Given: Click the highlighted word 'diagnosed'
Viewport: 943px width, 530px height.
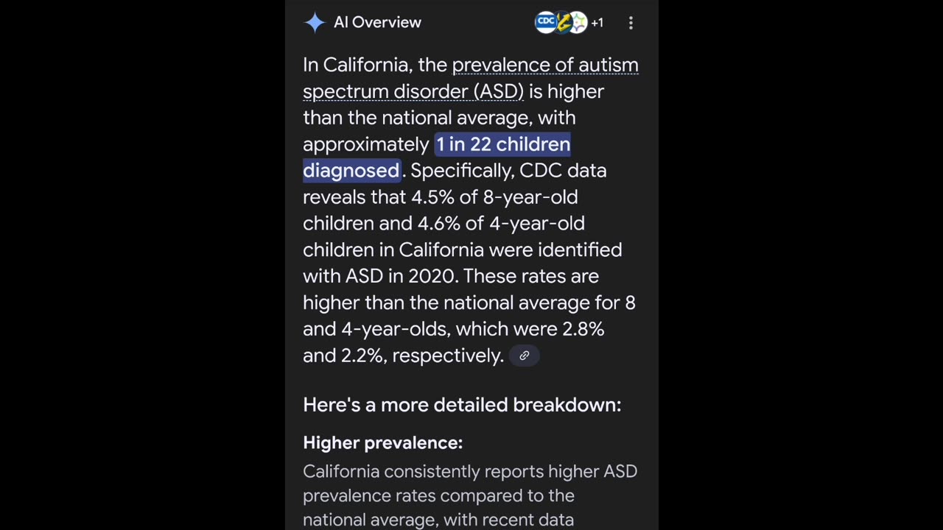Looking at the screenshot, I should coord(351,171).
